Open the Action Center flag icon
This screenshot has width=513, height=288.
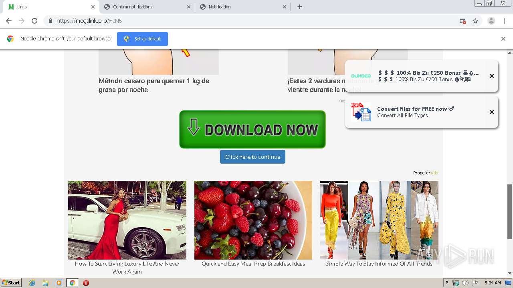tap(475, 283)
